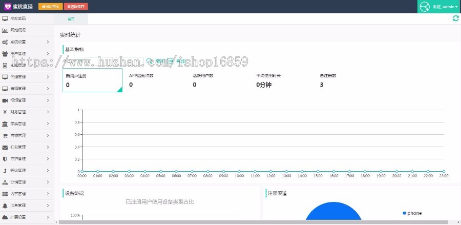Click the 实时统计 heading

point(70,35)
